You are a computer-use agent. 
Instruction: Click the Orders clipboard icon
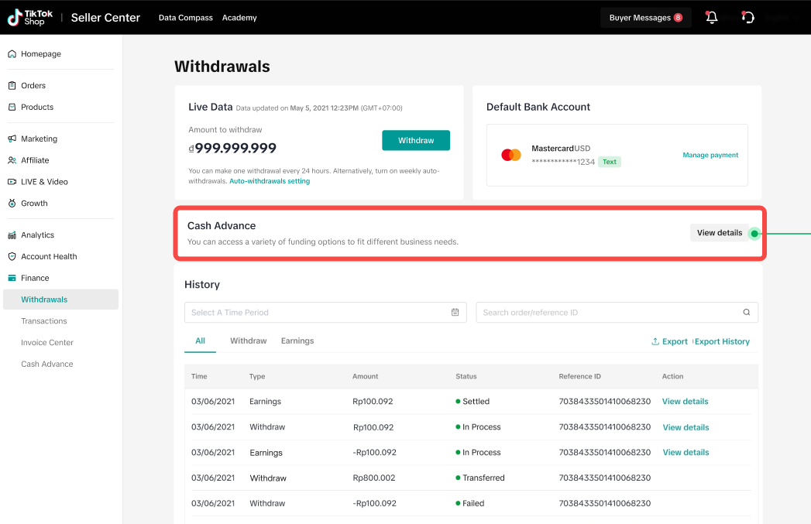12,85
